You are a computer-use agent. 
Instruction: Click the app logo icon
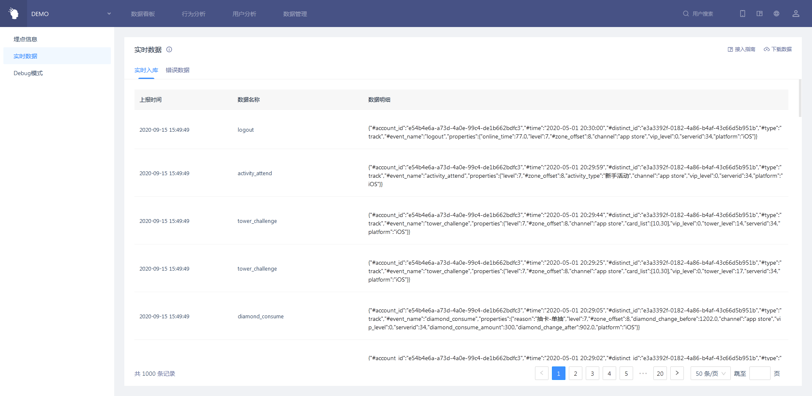14,14
